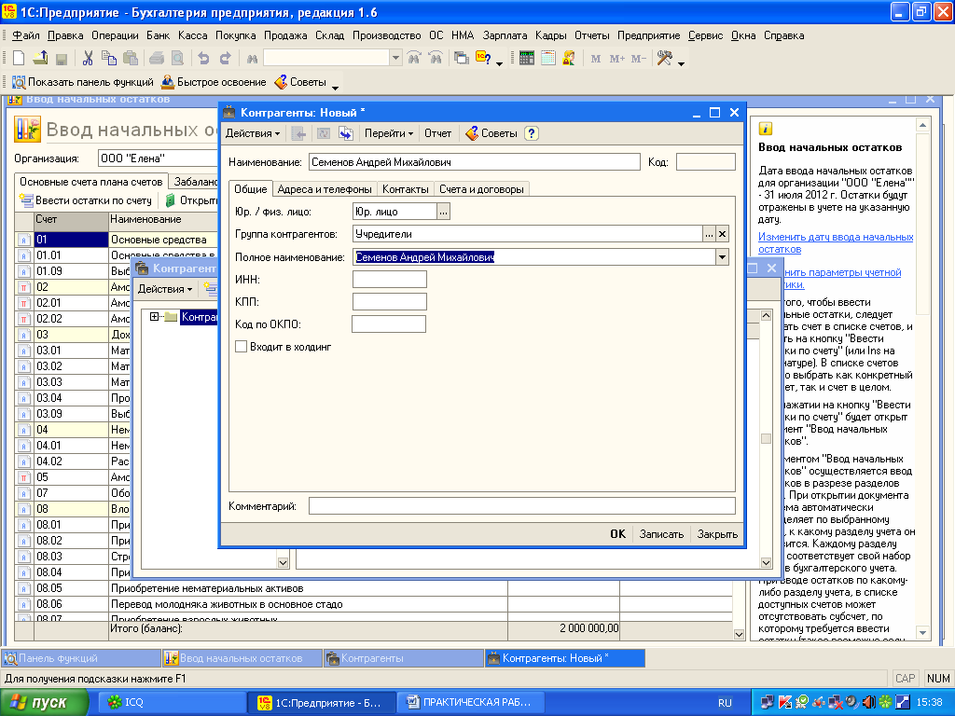Image resolution: width=955 pixels, height=716 pixels.
Task: Click the Записать button
Action: 661,534
